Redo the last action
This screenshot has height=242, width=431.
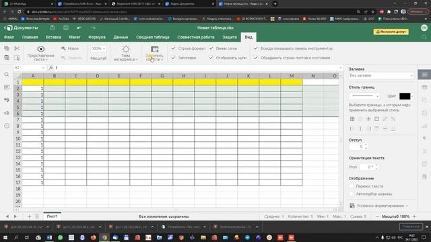click(93, 28)
